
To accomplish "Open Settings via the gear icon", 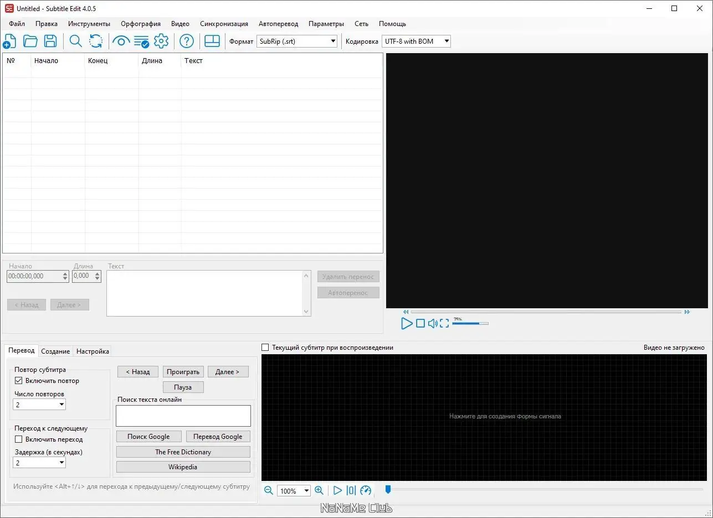I will coord(161,41).
